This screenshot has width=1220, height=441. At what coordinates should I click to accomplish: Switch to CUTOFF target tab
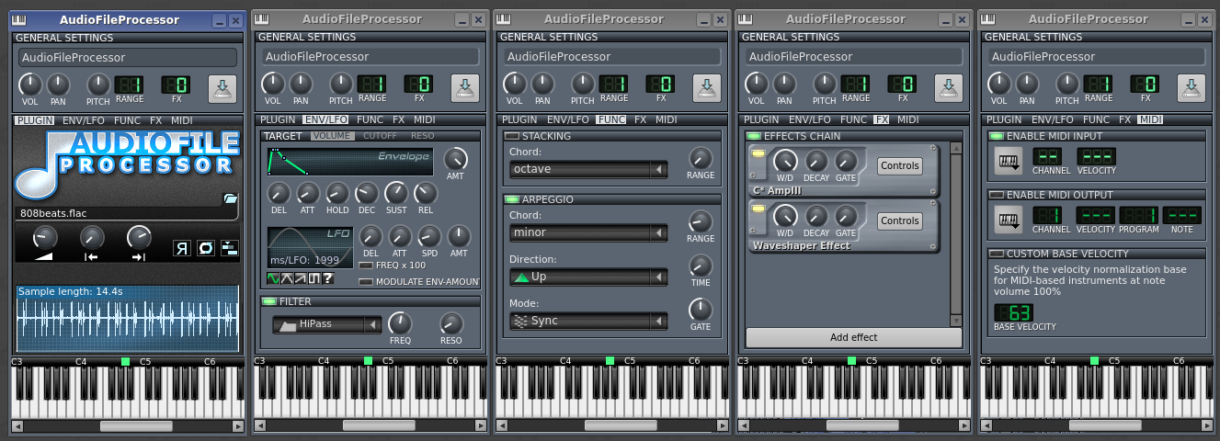click(380, 136)
